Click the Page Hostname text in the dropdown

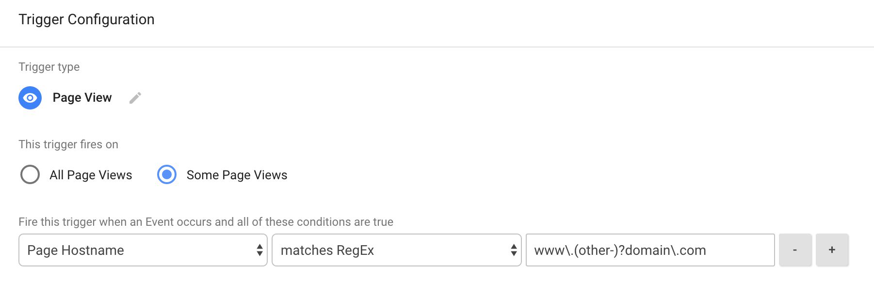tap(76, 250)
